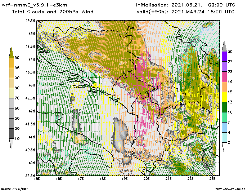Image resolution: width=252 pixels, height=191 pixels.
Task: Click wind legend swatch between 7 and 10
Action: click(x=224, y=117)
